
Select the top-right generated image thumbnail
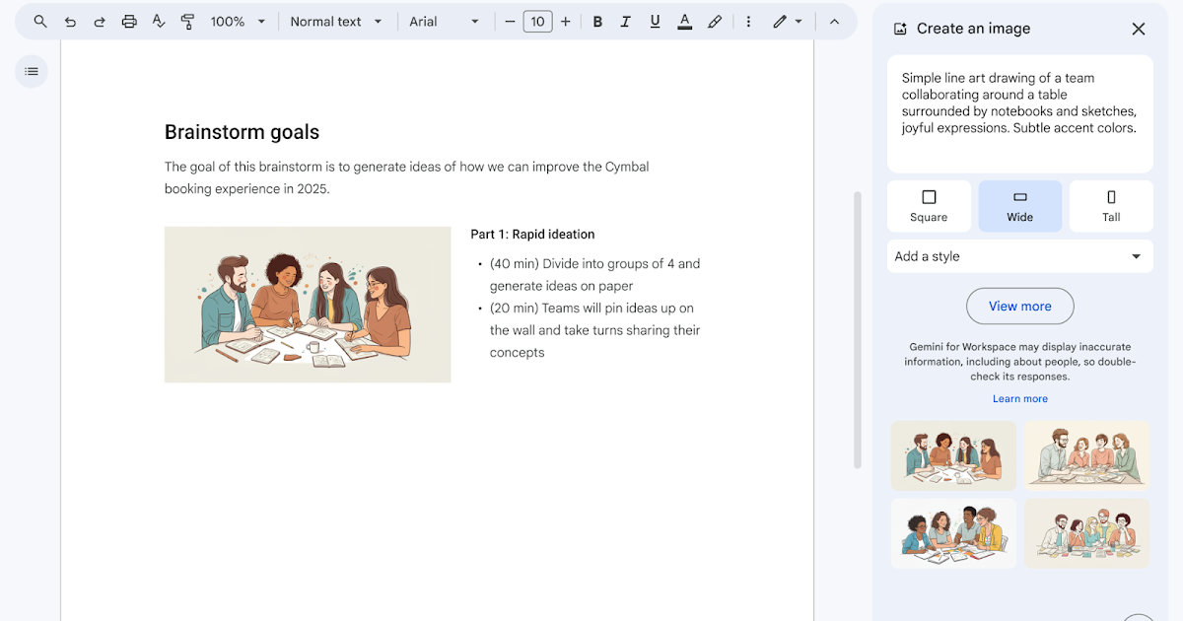[1086, 455]
